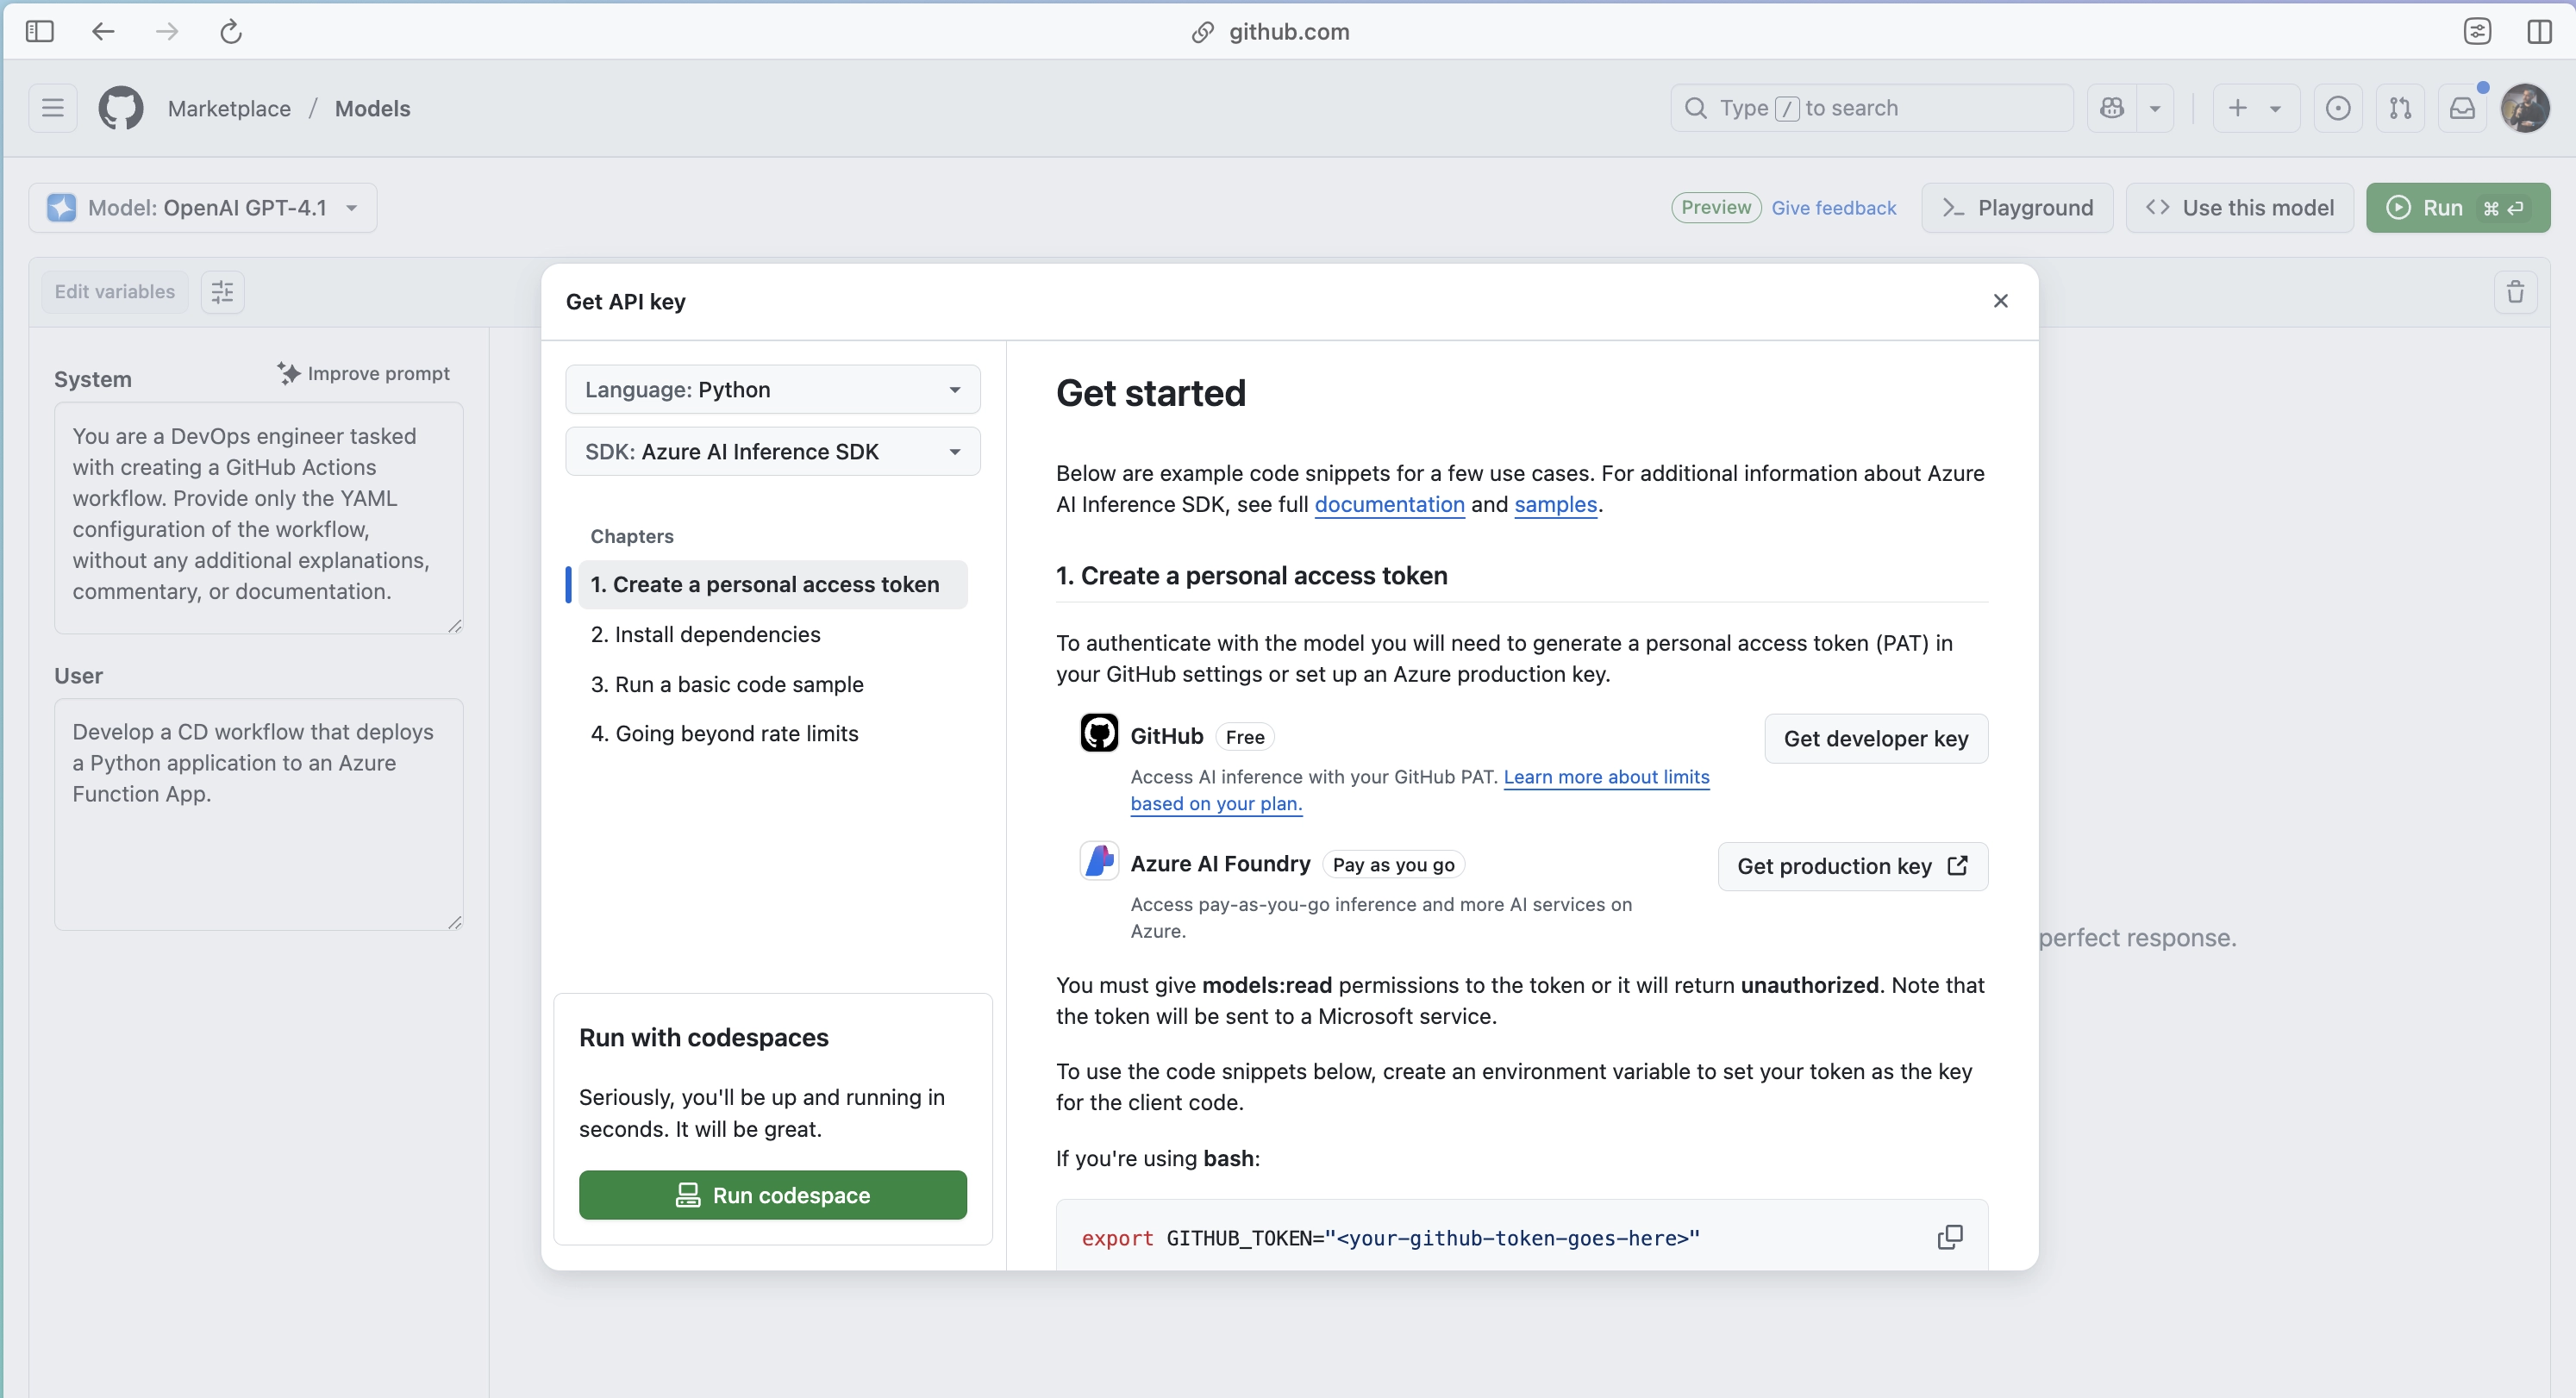Click the GitHub logo icon beside Free
Image resolution: width=2576 pixels, height=1398 pixels.
(x=1099, y=733)
